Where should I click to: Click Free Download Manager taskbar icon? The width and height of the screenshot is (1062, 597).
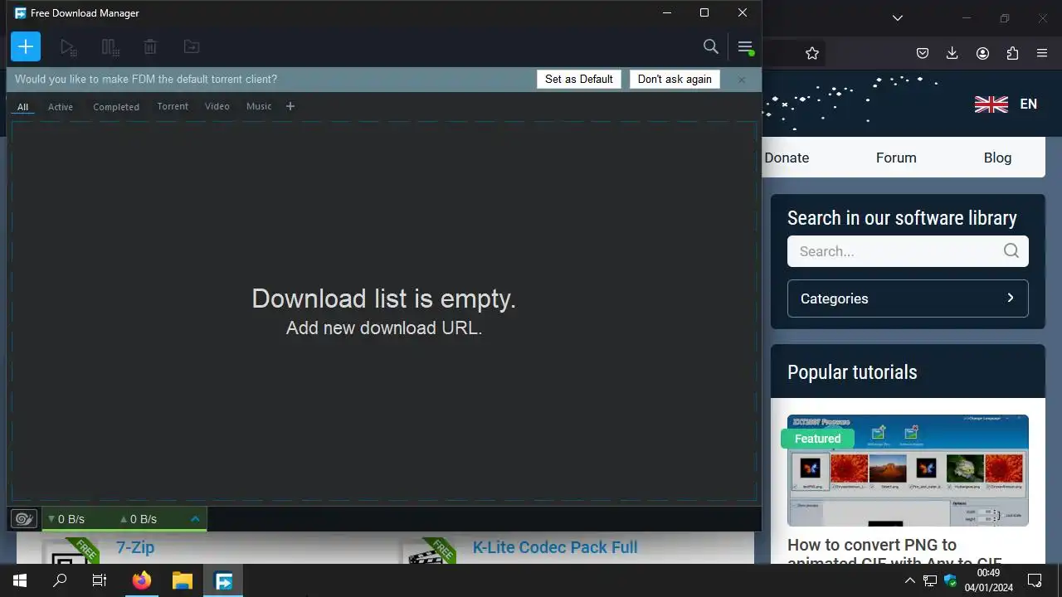223,580
